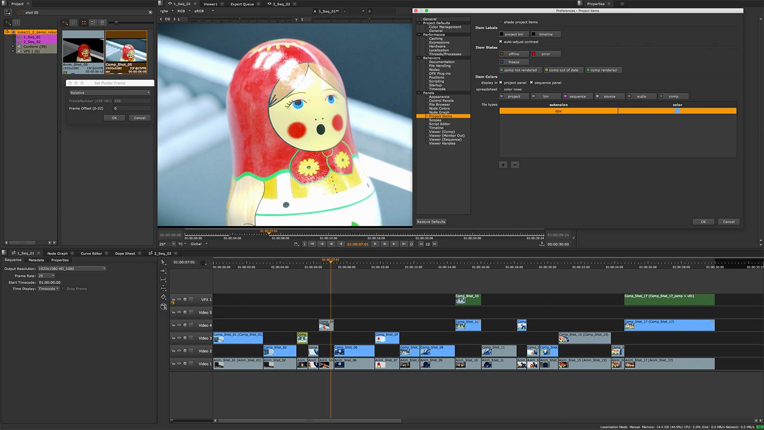Click the sequence color swatch under Item Colors
Viewport: 764px width, 430px height.
[x=565, y=96]
